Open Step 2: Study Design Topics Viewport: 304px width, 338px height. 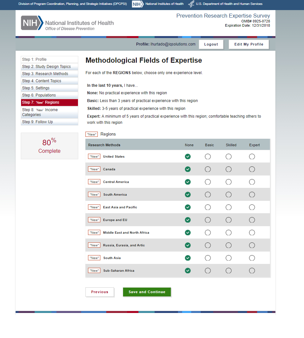point(49,67)
